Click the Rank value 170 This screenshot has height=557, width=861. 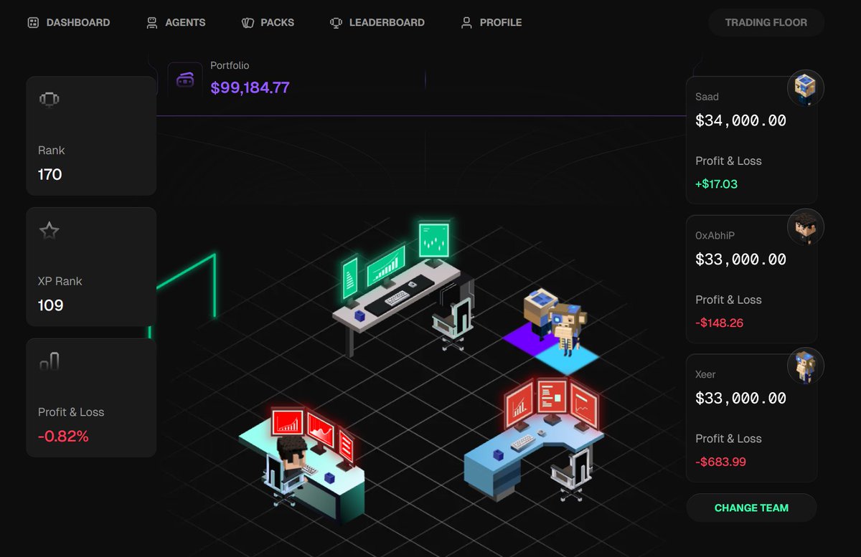[50, 174]
